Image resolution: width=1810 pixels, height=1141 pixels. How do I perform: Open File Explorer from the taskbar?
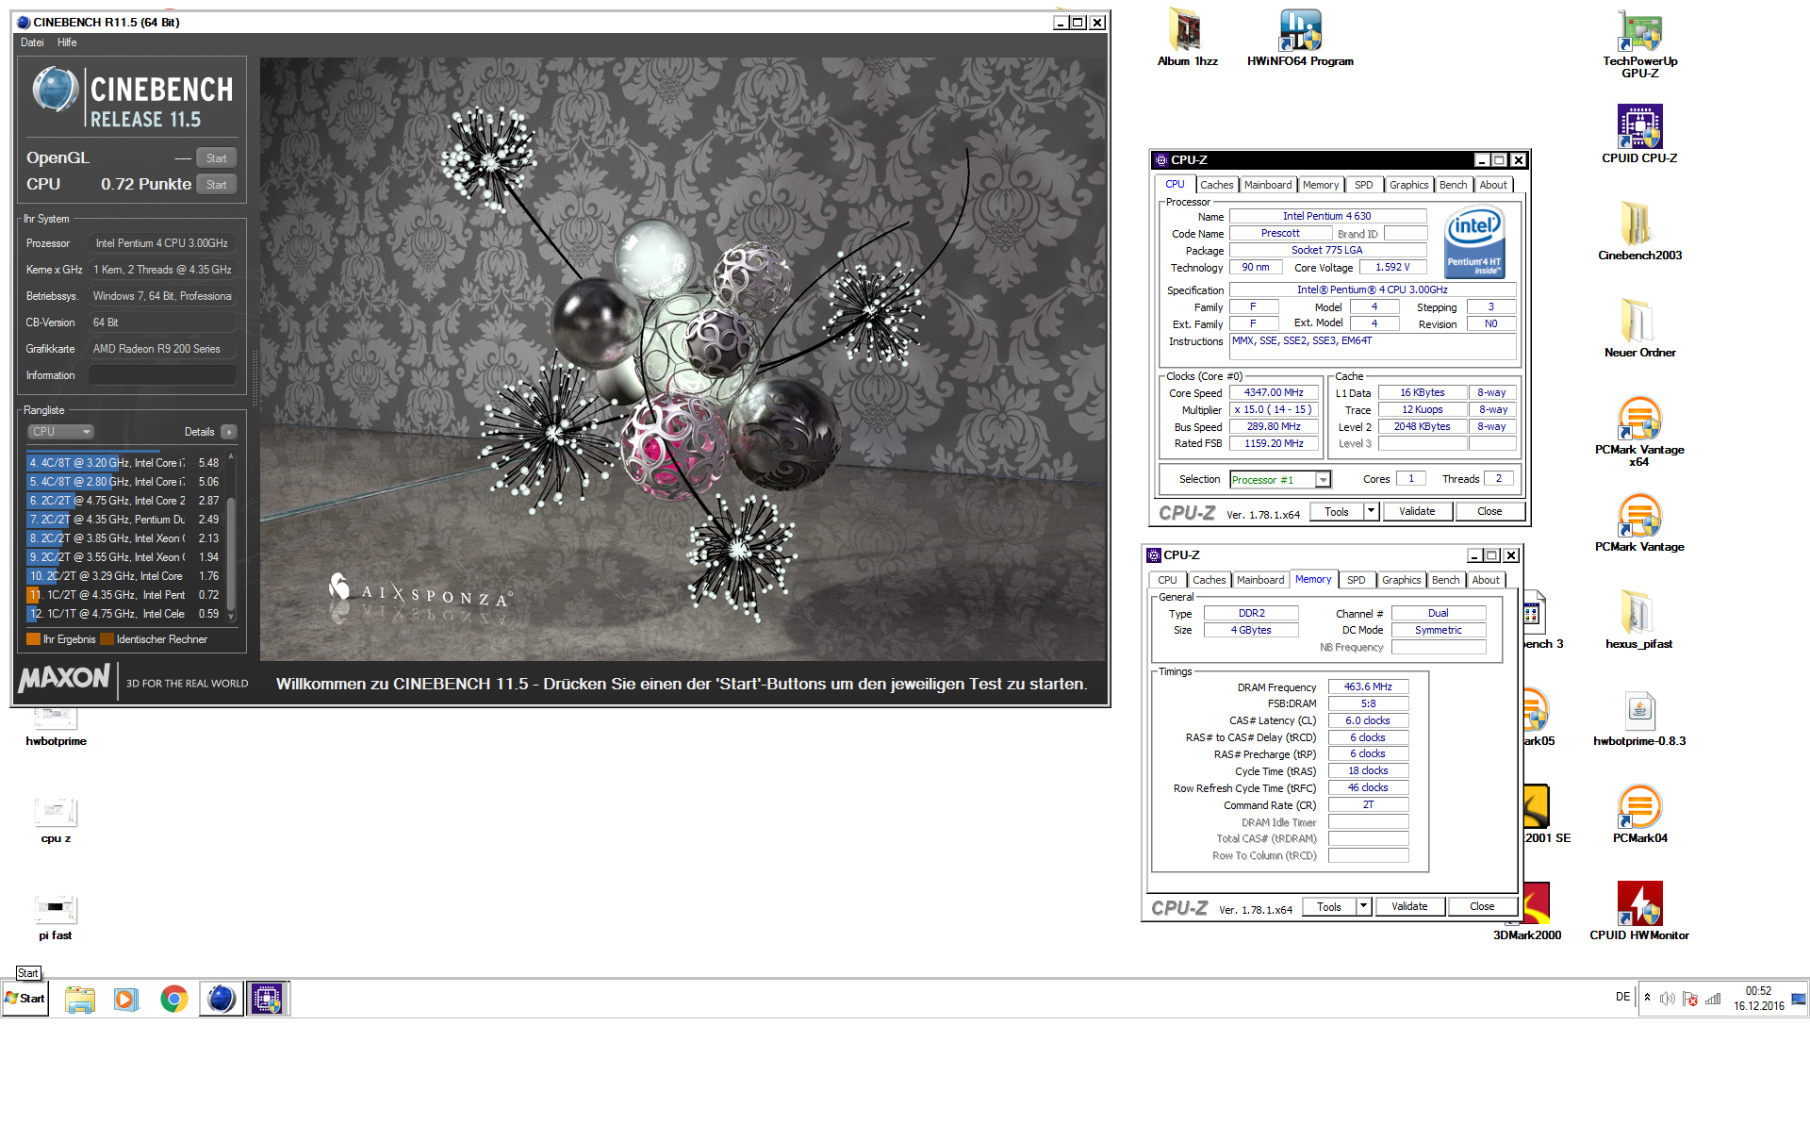80,999
